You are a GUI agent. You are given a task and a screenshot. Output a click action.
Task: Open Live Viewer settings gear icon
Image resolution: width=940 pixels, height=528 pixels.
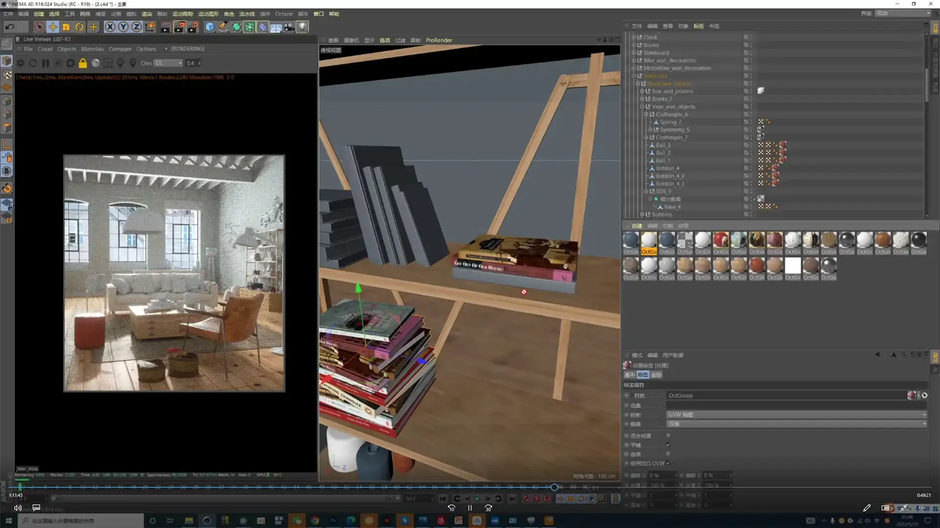(70, 63)
